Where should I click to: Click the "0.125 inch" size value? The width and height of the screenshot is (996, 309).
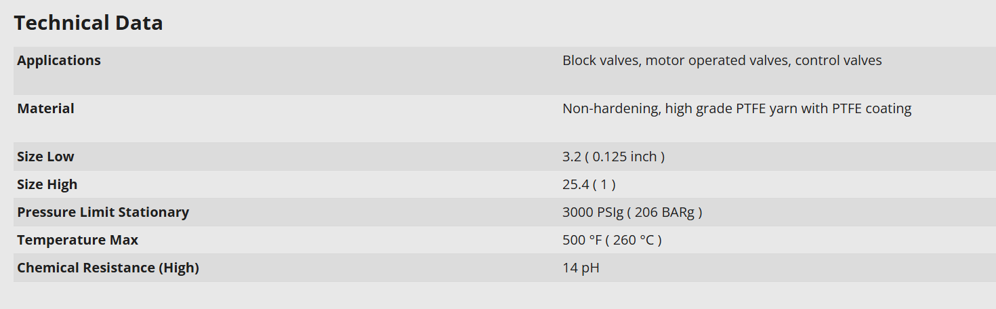tap(625, 157)
